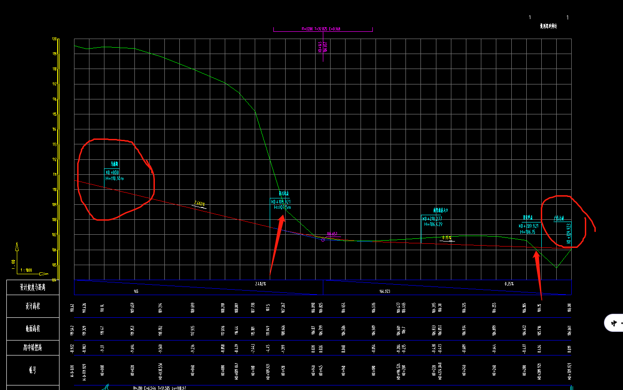This screenshot has height=390, width=623.
Task: Select the magenta R=3200 curve parameter text
Action: [321, 29]
